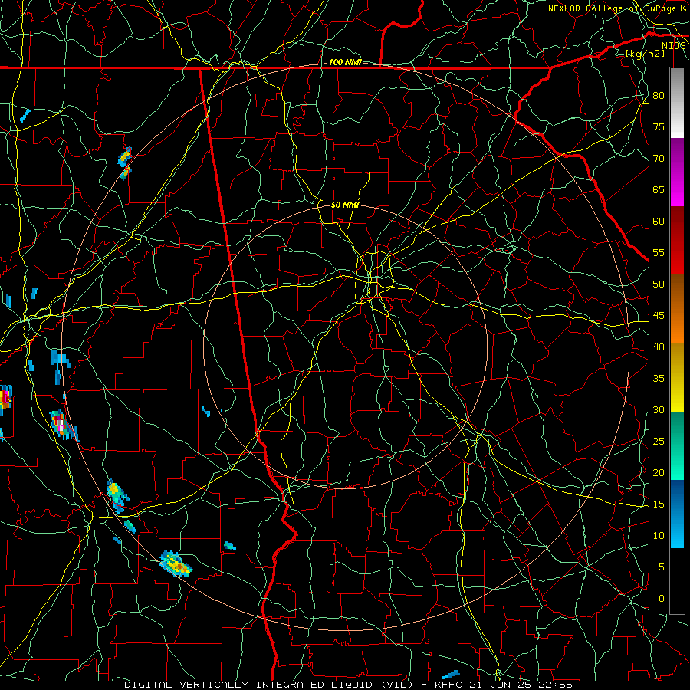Screen dimensions: 690x690
Task: Pick the black bottom segment of the color bar
Action: coord(677,581)
